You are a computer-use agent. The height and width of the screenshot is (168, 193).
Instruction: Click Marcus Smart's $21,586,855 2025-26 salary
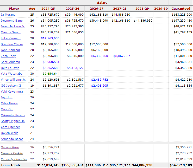pyautogui.click(x=74, y=32)
